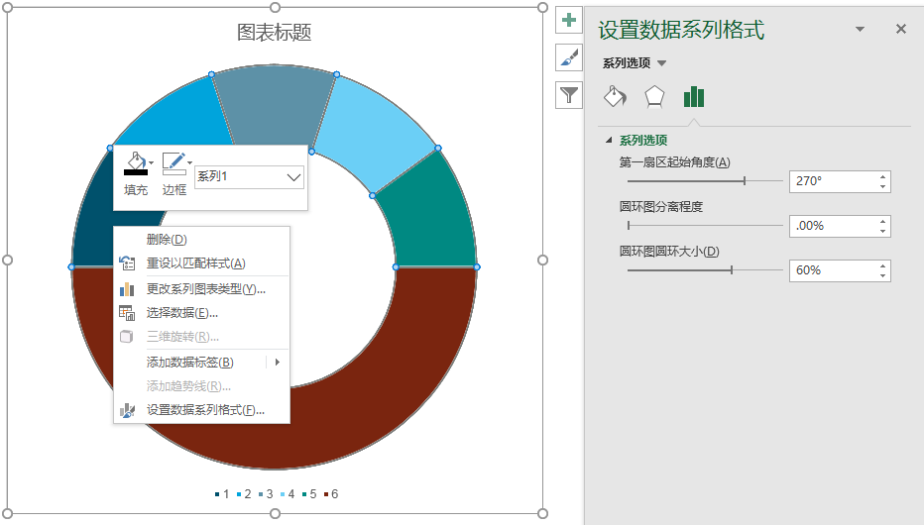Click the right middle chart resize handle

(542, 261)
